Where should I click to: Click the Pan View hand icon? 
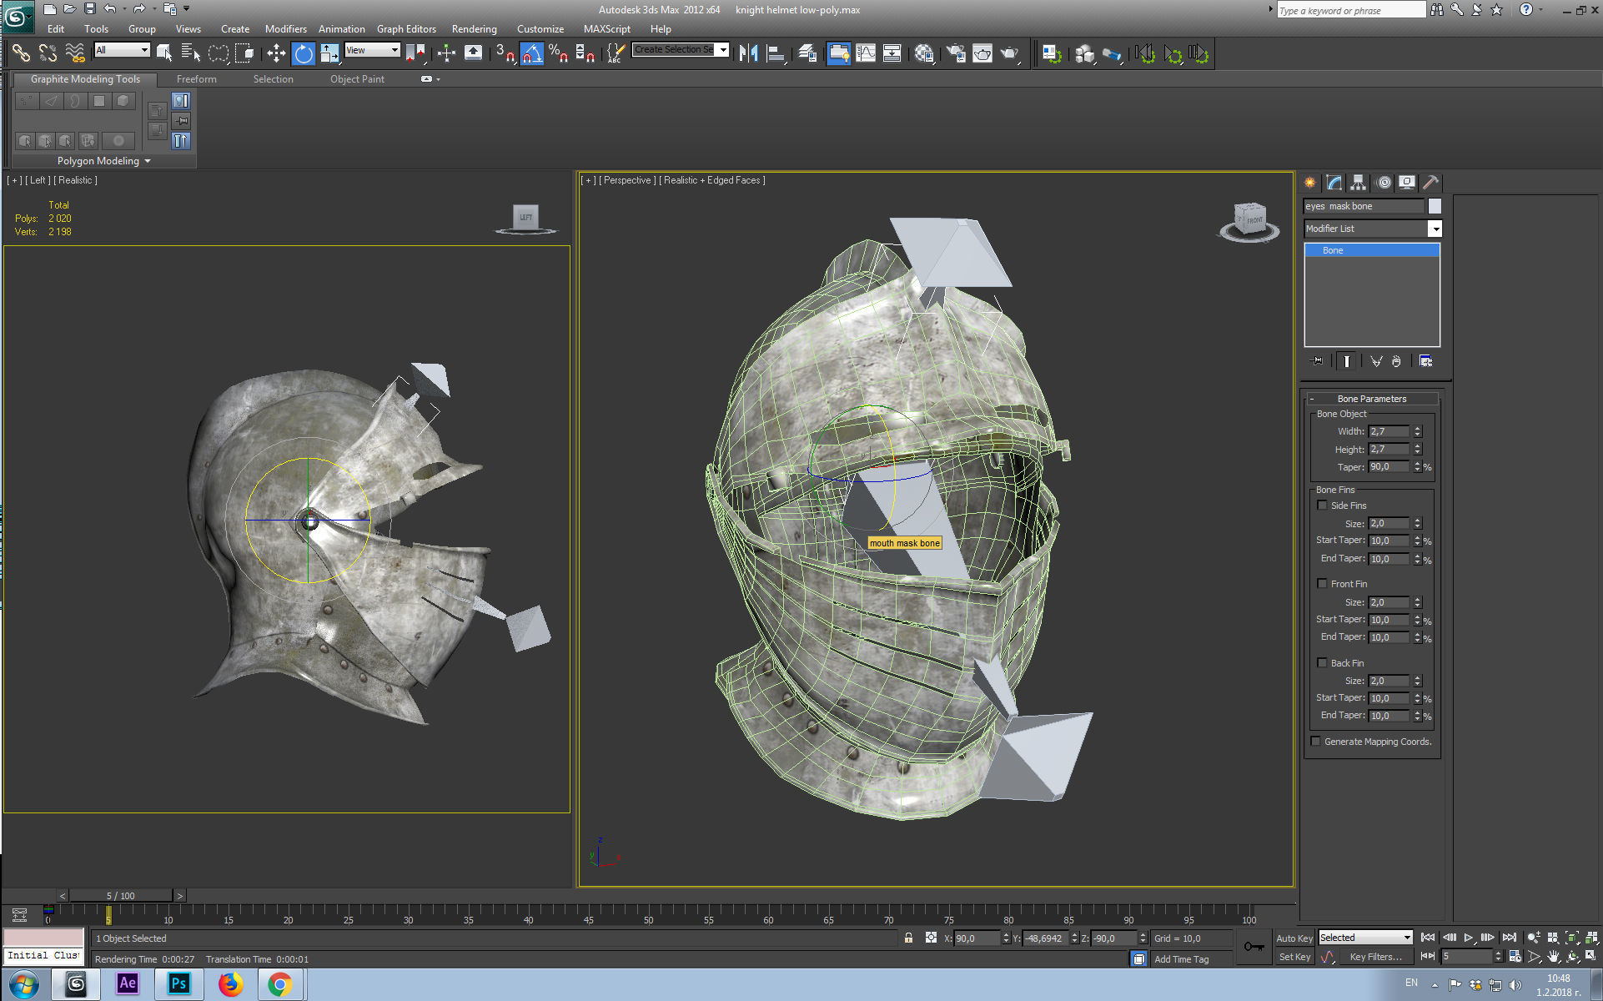point(1553,957)
